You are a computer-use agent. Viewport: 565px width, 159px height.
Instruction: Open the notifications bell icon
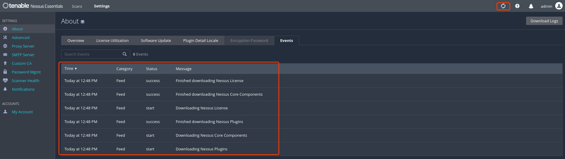[x=531, y=6]
